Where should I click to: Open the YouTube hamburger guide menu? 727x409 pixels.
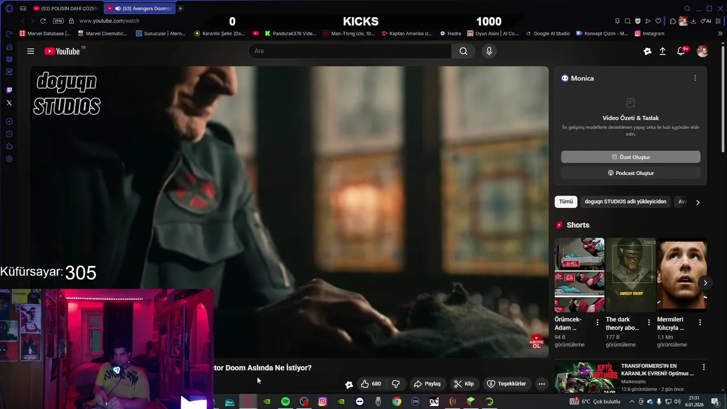pos(31,51)
